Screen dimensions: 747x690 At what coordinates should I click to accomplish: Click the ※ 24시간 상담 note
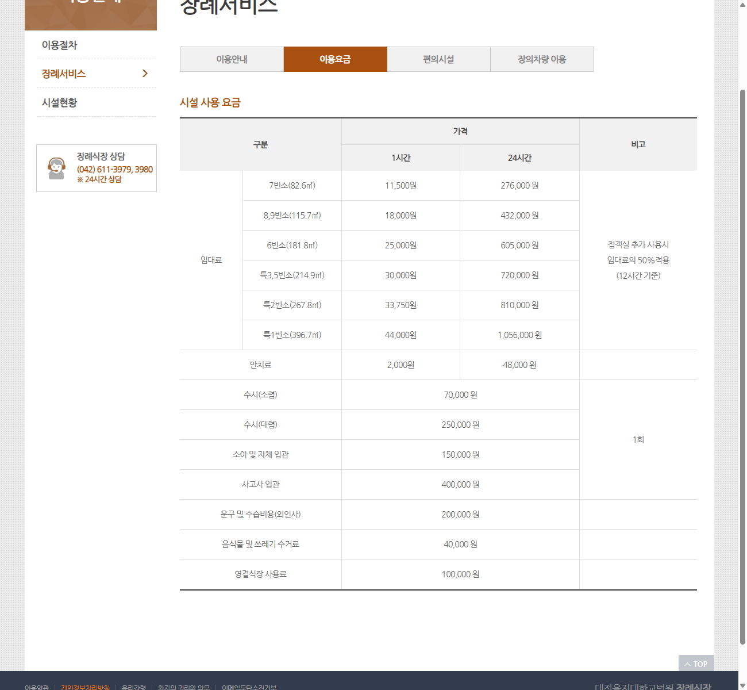tap(99, 179)
